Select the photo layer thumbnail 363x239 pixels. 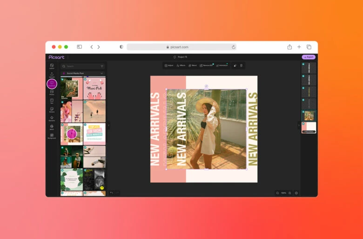coord(309,116)
